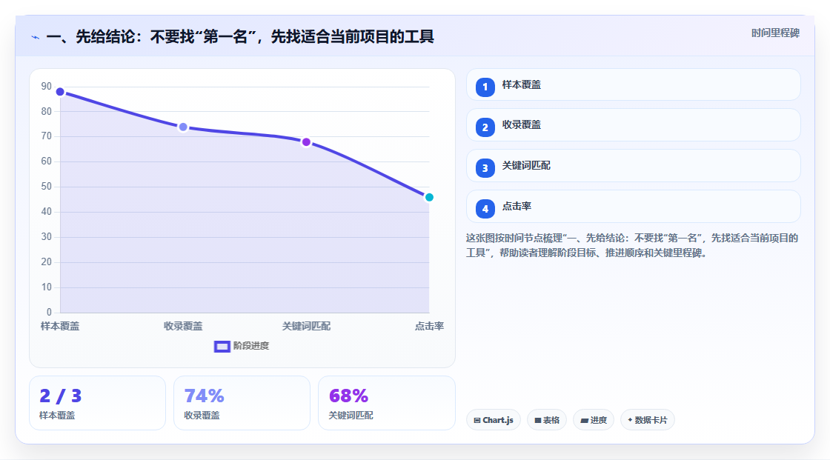Click the section heading 一、先给结论
The image size is (830, 460).
tap(240, 36)
